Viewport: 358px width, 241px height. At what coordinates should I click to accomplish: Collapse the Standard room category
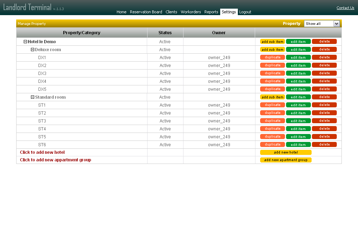(x=32, y=97)
